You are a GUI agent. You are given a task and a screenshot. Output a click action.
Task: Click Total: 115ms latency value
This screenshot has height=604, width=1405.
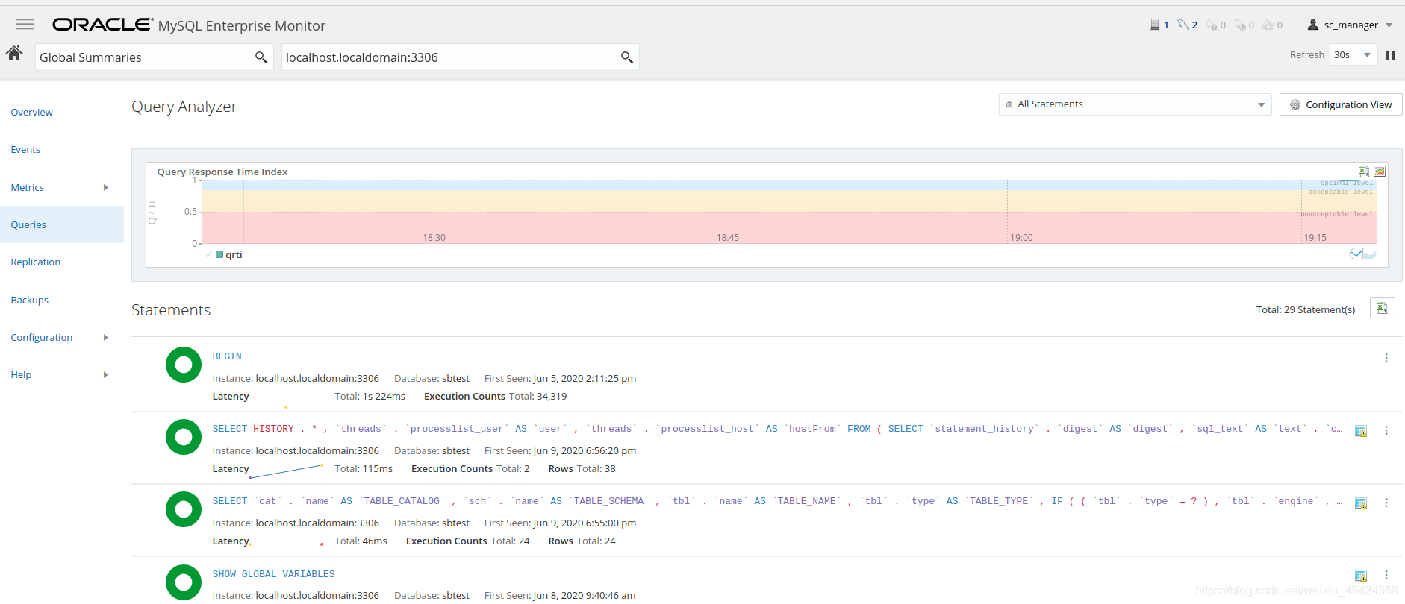364,468
